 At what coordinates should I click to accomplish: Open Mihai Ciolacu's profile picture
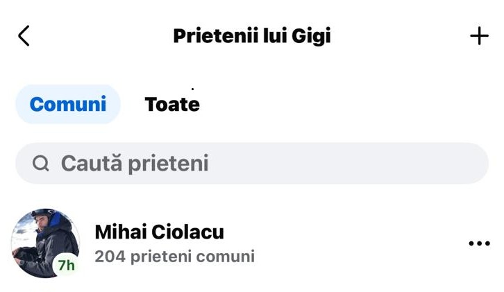tap(43, 241)
